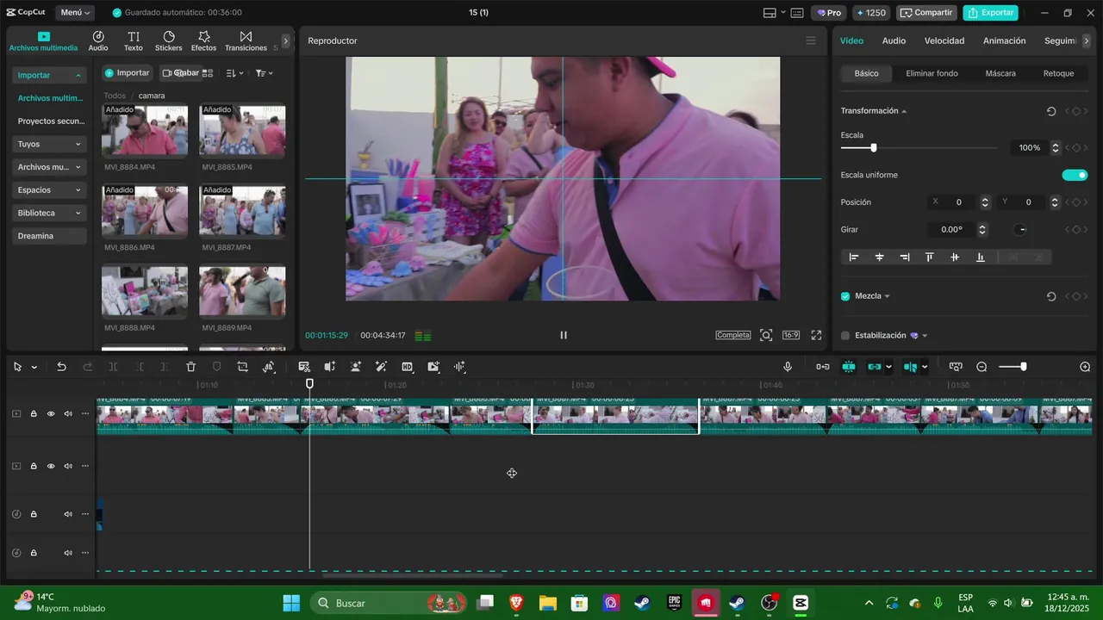Open the Máscara sub-tab
This screenshot has height=620, width=1103.
[1000, 73]
